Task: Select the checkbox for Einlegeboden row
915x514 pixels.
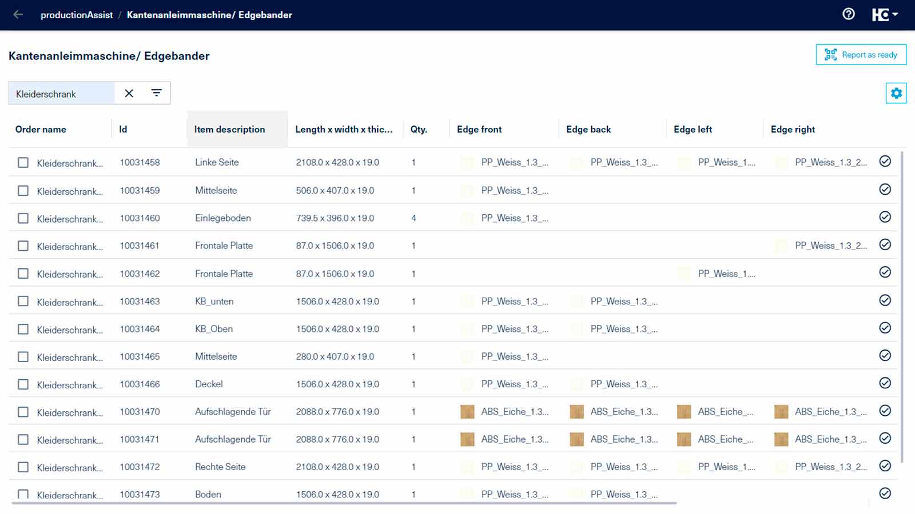Action: point(23,218)
